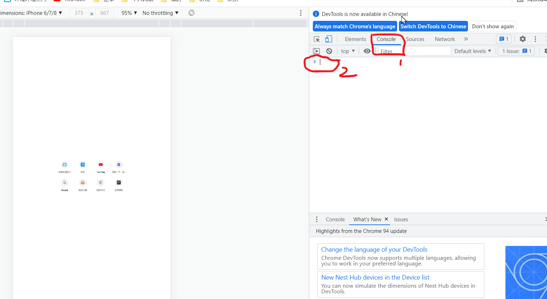Open DevTools settings gear

[x=523, y=39]
